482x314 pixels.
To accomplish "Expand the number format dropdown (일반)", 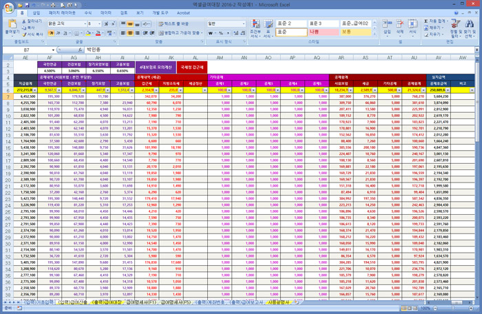I will point(244,23).
